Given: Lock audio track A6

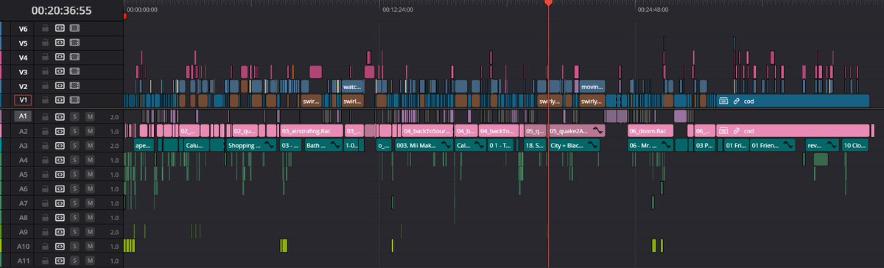Looking at the screenshot, I should [45, 188].
